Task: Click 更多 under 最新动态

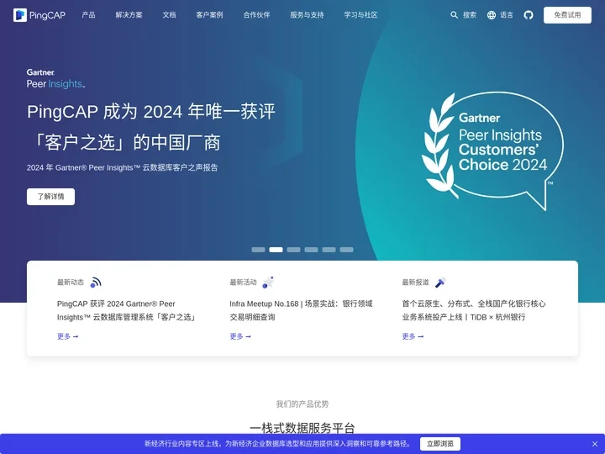Action: [x=67, y=336]
